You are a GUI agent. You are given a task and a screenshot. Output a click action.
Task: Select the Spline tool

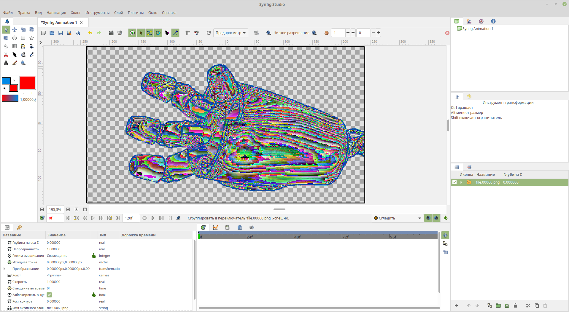[23, 46]
